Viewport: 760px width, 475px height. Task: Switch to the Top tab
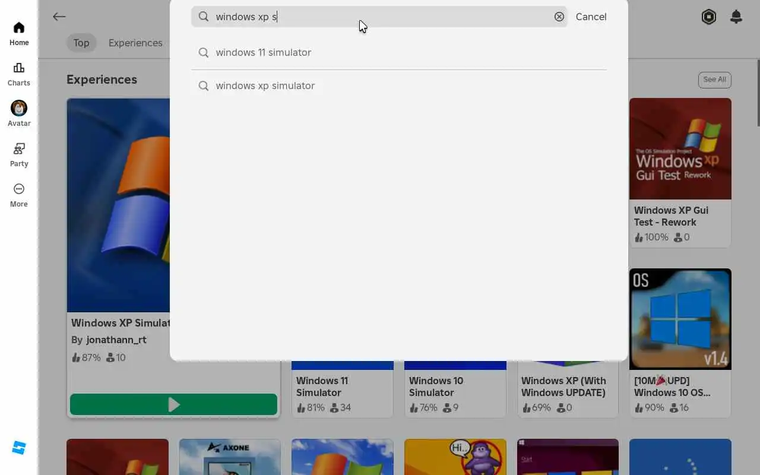pyautogui.click(x=81, y=43)
